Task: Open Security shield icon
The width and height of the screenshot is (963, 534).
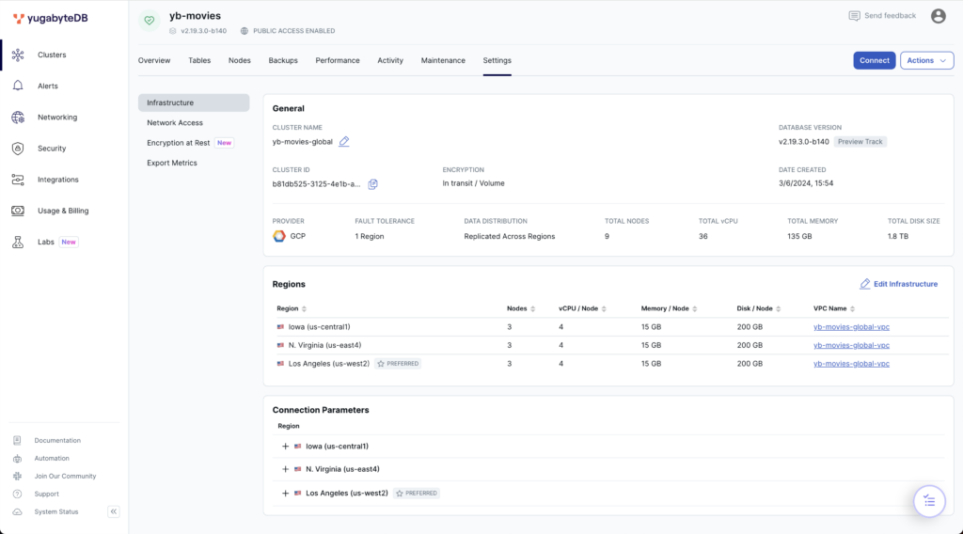Action: (18, 149)
